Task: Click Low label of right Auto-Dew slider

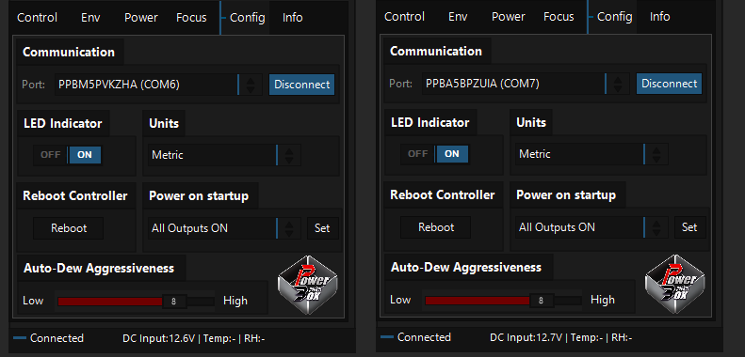Action: [400, 300]
